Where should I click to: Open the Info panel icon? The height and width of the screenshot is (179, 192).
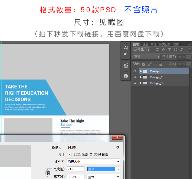point(125,76)
